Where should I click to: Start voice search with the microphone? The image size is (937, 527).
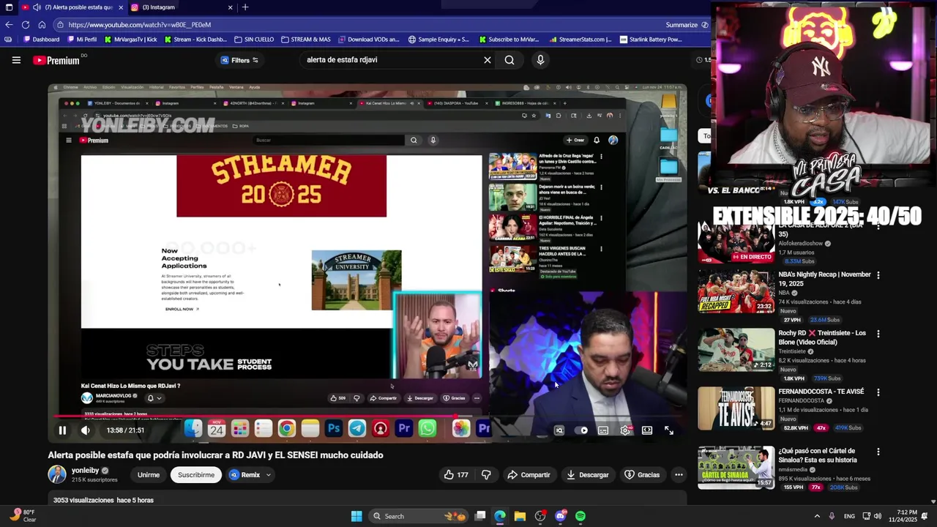pos(540,60)
